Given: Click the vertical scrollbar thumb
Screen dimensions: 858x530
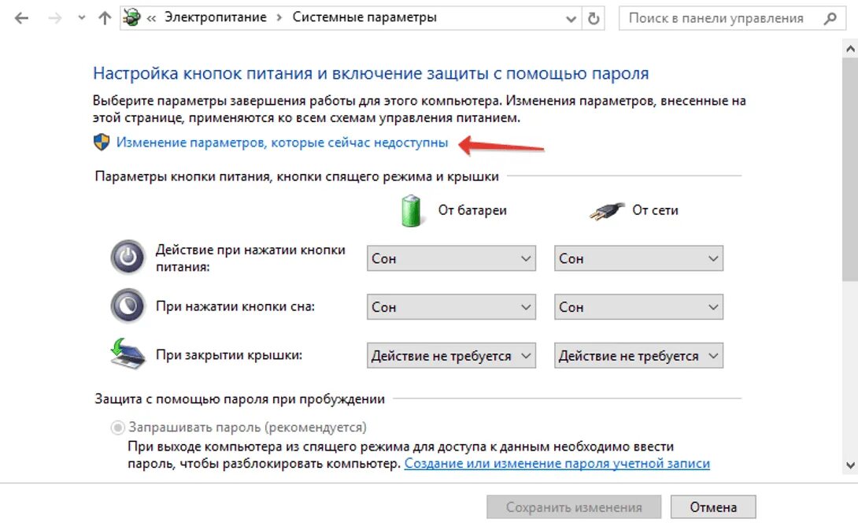Looking at the screenshot, I should [x=850, y=170].
